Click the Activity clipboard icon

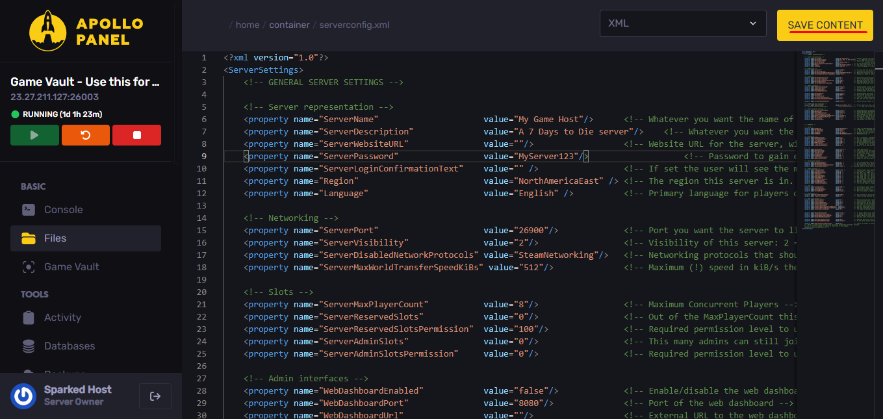[29, 318]
